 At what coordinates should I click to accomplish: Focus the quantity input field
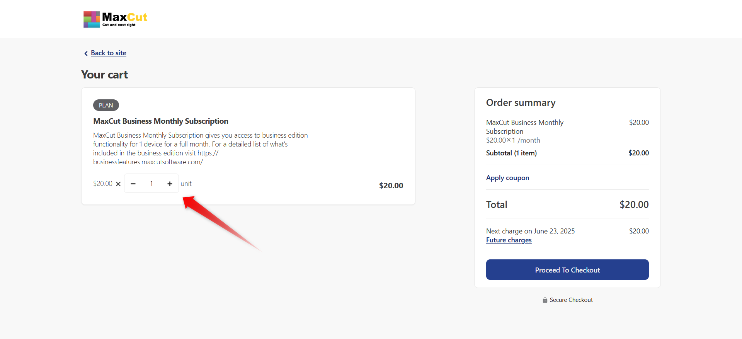coord(151,184)
